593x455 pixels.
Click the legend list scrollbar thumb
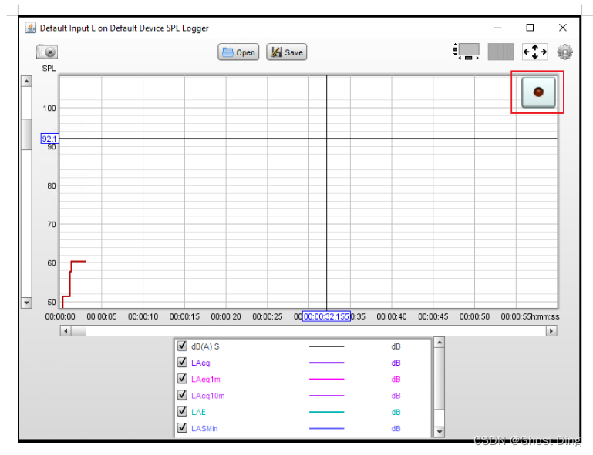[439, 378]
